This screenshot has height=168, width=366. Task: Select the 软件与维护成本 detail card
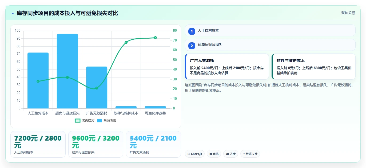313,67
